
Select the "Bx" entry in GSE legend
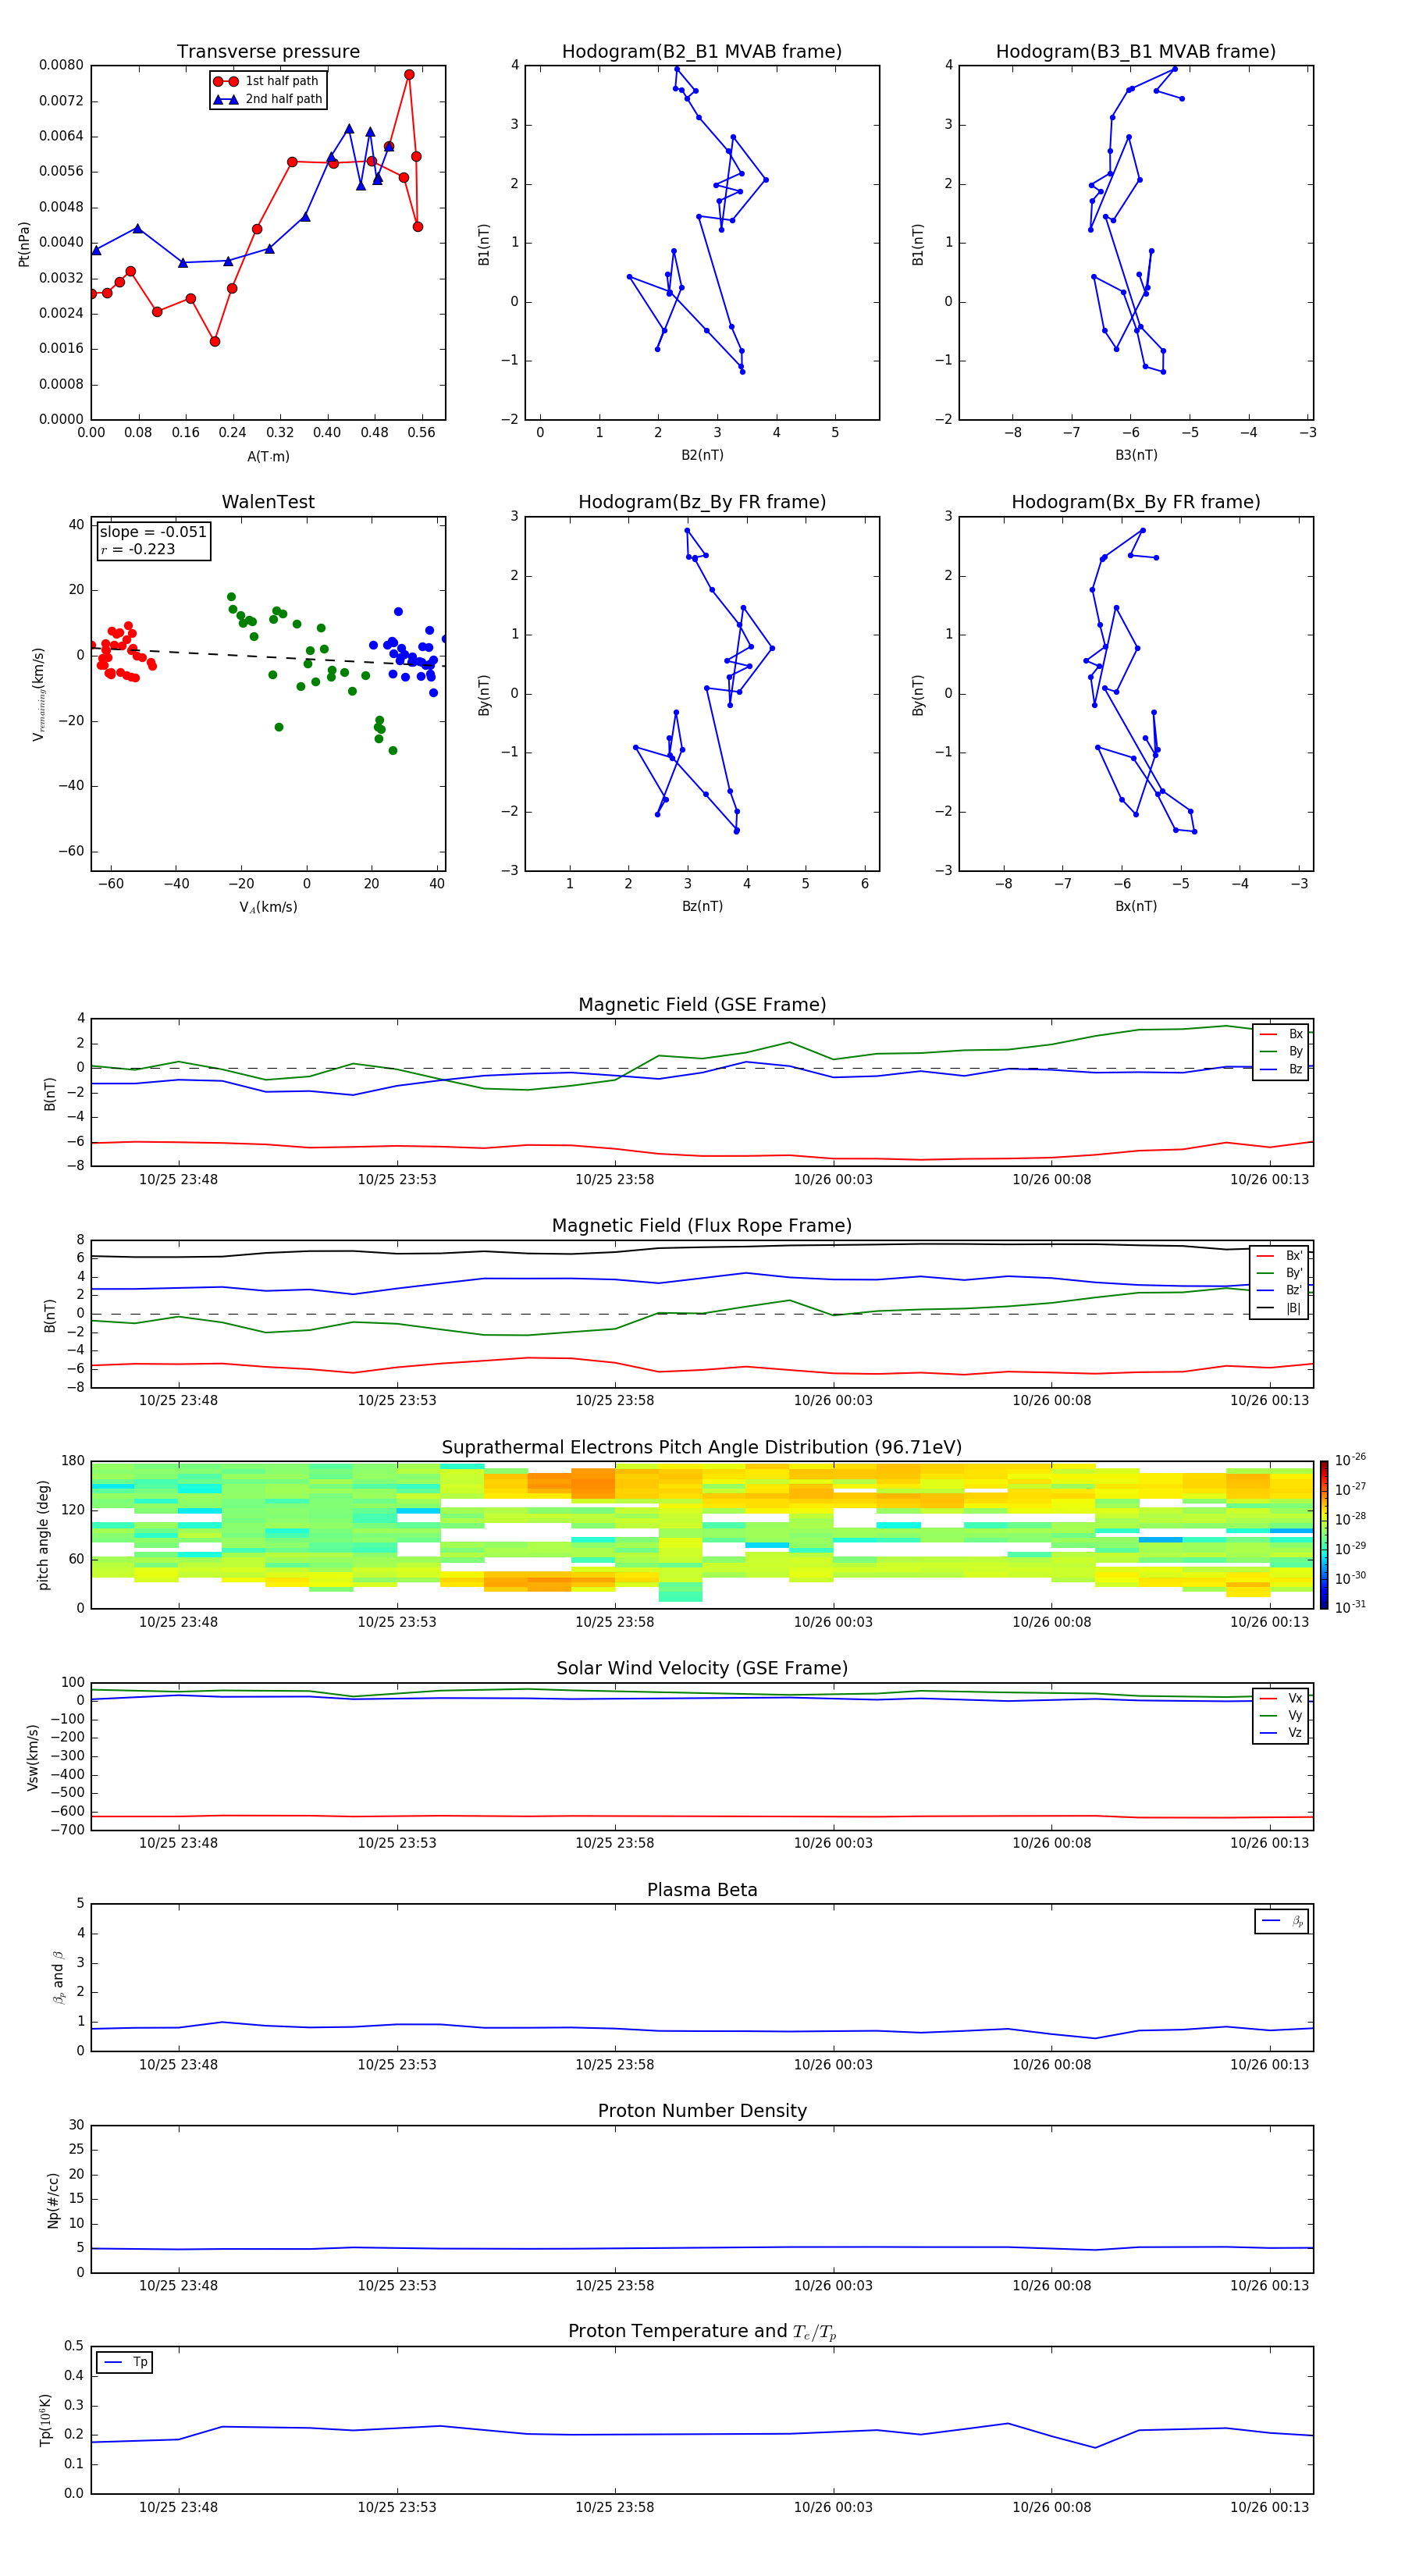pyautogui.click(x=1281, y=1034)
